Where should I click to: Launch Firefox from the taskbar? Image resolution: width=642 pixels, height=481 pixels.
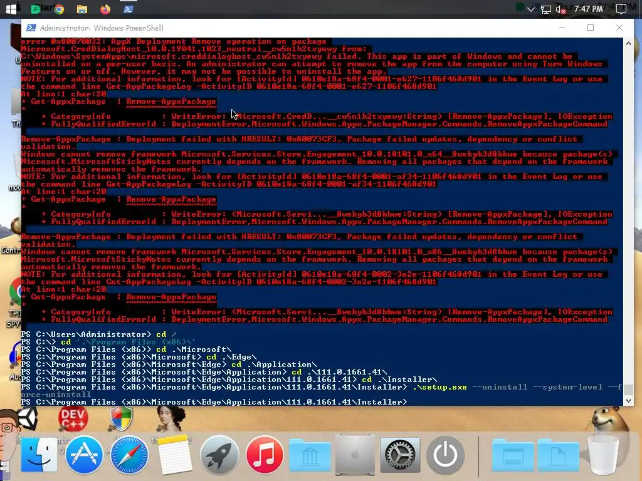pos(105,9)
